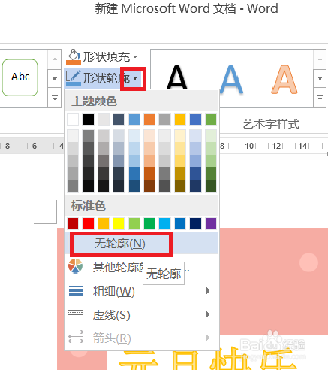Click the Shape Fill paint bucket icon

tap(73, 56)
